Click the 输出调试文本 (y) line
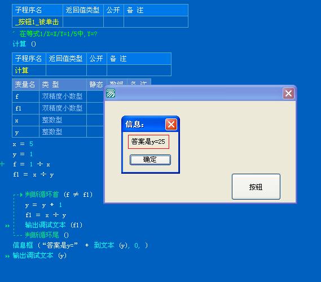 (39, 255)
